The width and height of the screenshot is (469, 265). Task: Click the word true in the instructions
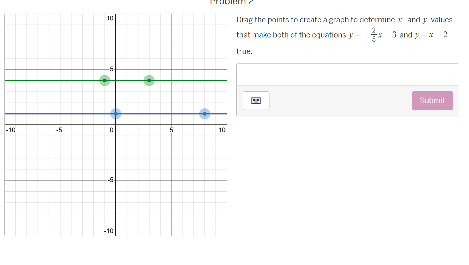coord(244,51)
